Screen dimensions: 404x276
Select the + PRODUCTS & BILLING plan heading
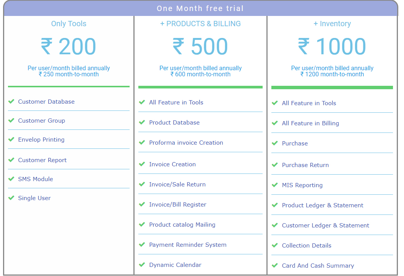tap(200, 24)
